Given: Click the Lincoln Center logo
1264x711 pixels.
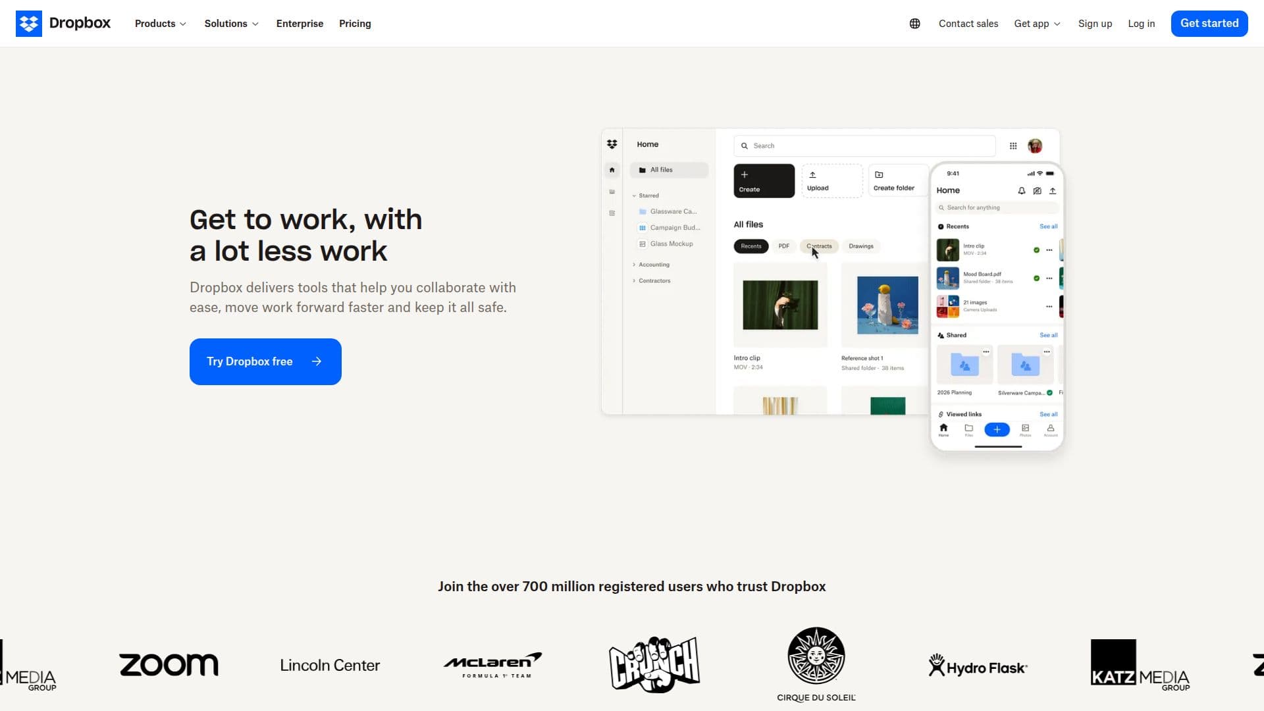Looking at the screenshot, I should point(330,666).
